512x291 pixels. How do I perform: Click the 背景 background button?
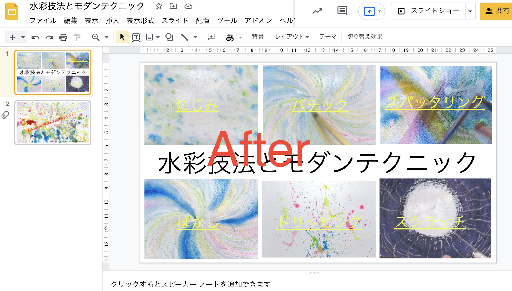pos(258,37)
